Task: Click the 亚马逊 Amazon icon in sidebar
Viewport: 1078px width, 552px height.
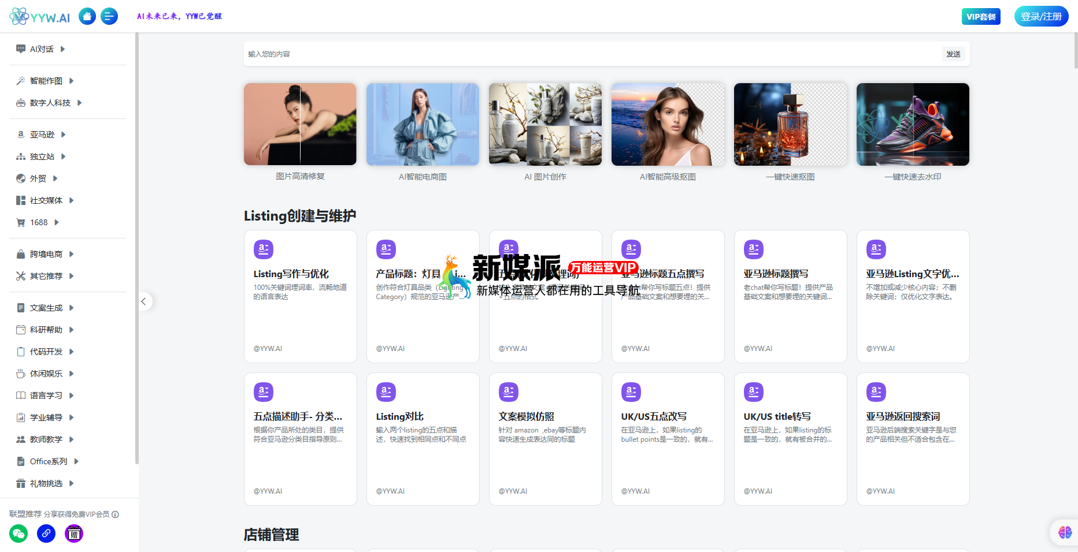Action: (21, 135)
